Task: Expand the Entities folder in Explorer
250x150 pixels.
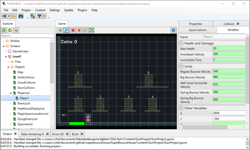Action: pyautogui.click(x=4, y=41)
